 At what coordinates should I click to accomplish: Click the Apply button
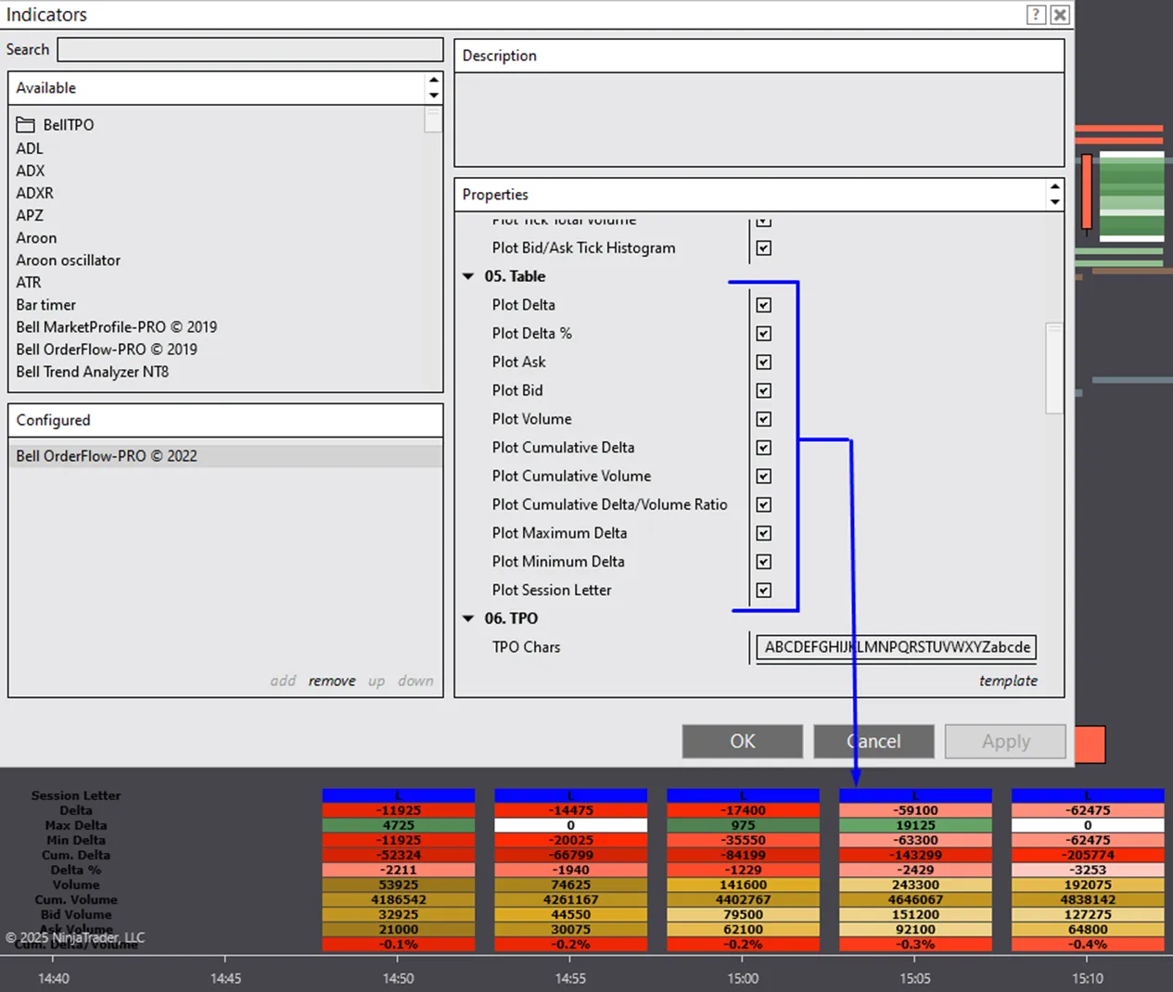point(1005,742)
